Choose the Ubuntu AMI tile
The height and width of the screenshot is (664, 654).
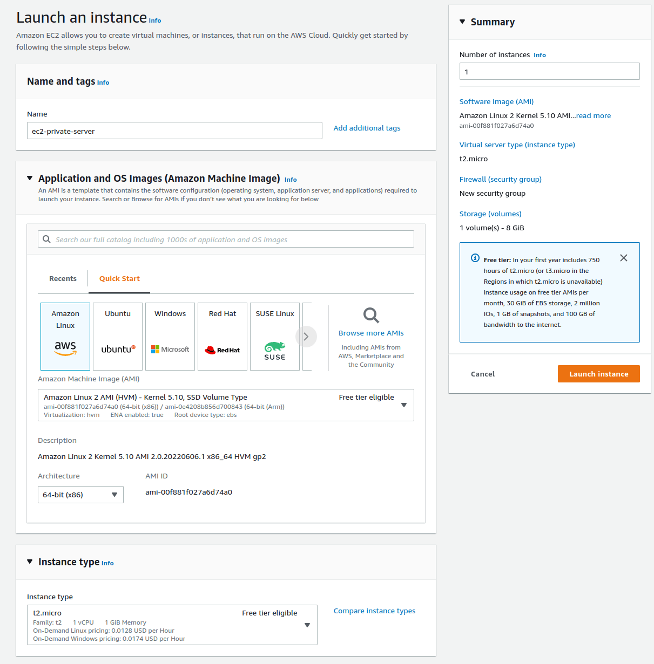tap(118, 336)
